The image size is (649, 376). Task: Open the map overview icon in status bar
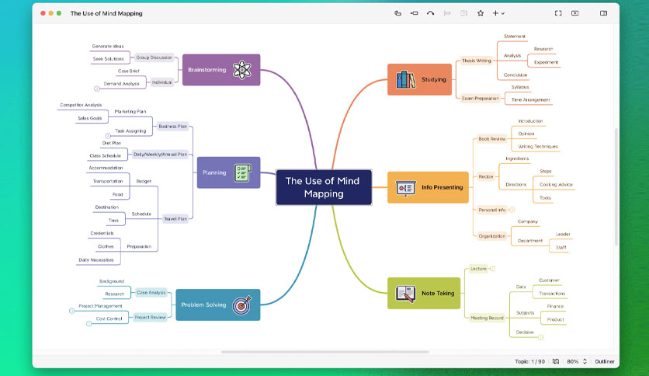pyautogui.click(x=556, y=361)
